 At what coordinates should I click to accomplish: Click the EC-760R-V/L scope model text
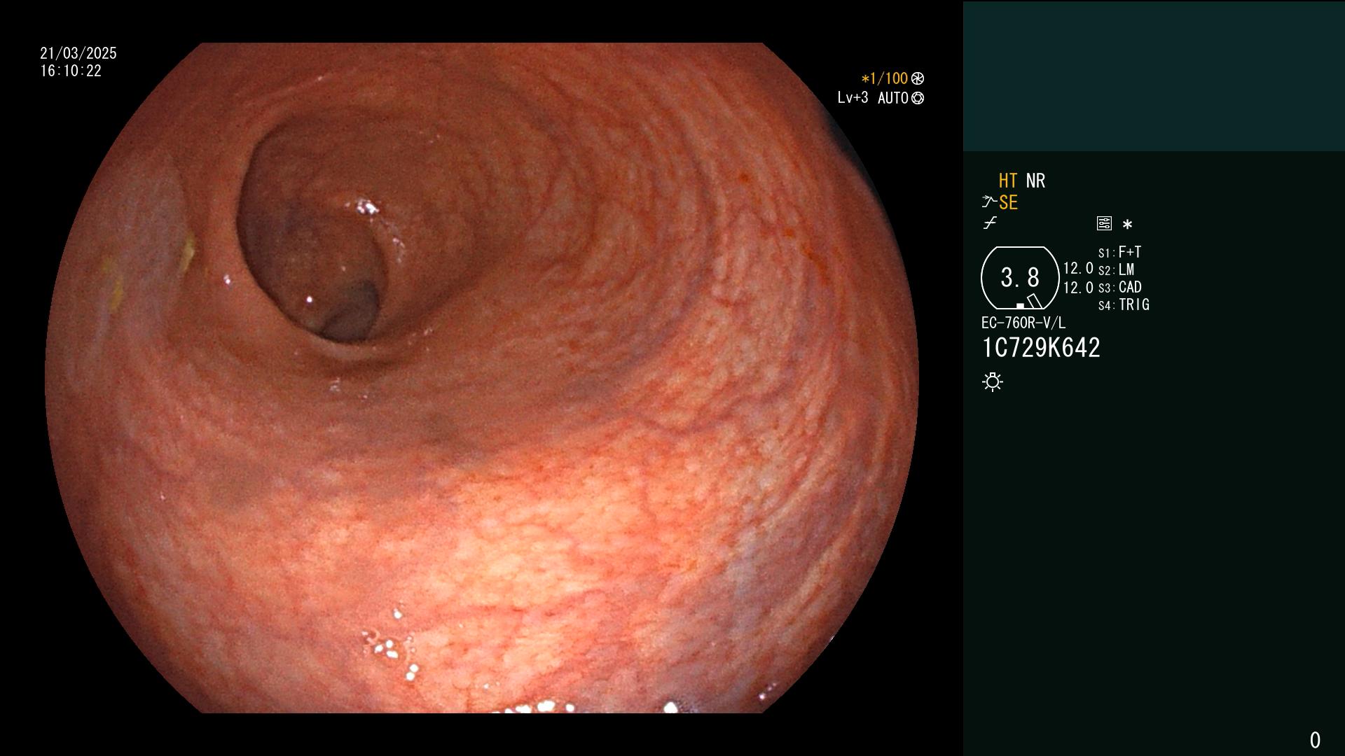coord(1023,323)
